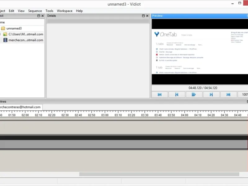Expand the C:\Users folder tree node

[x=0, y=34]
